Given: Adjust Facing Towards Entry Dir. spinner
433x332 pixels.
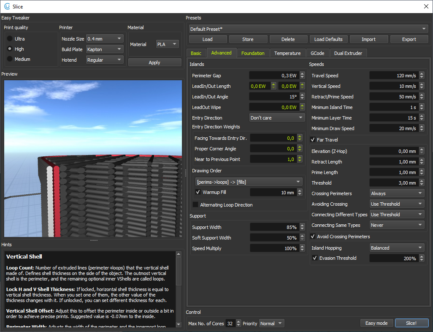Looking at the screenshot, I should (300, 138).
